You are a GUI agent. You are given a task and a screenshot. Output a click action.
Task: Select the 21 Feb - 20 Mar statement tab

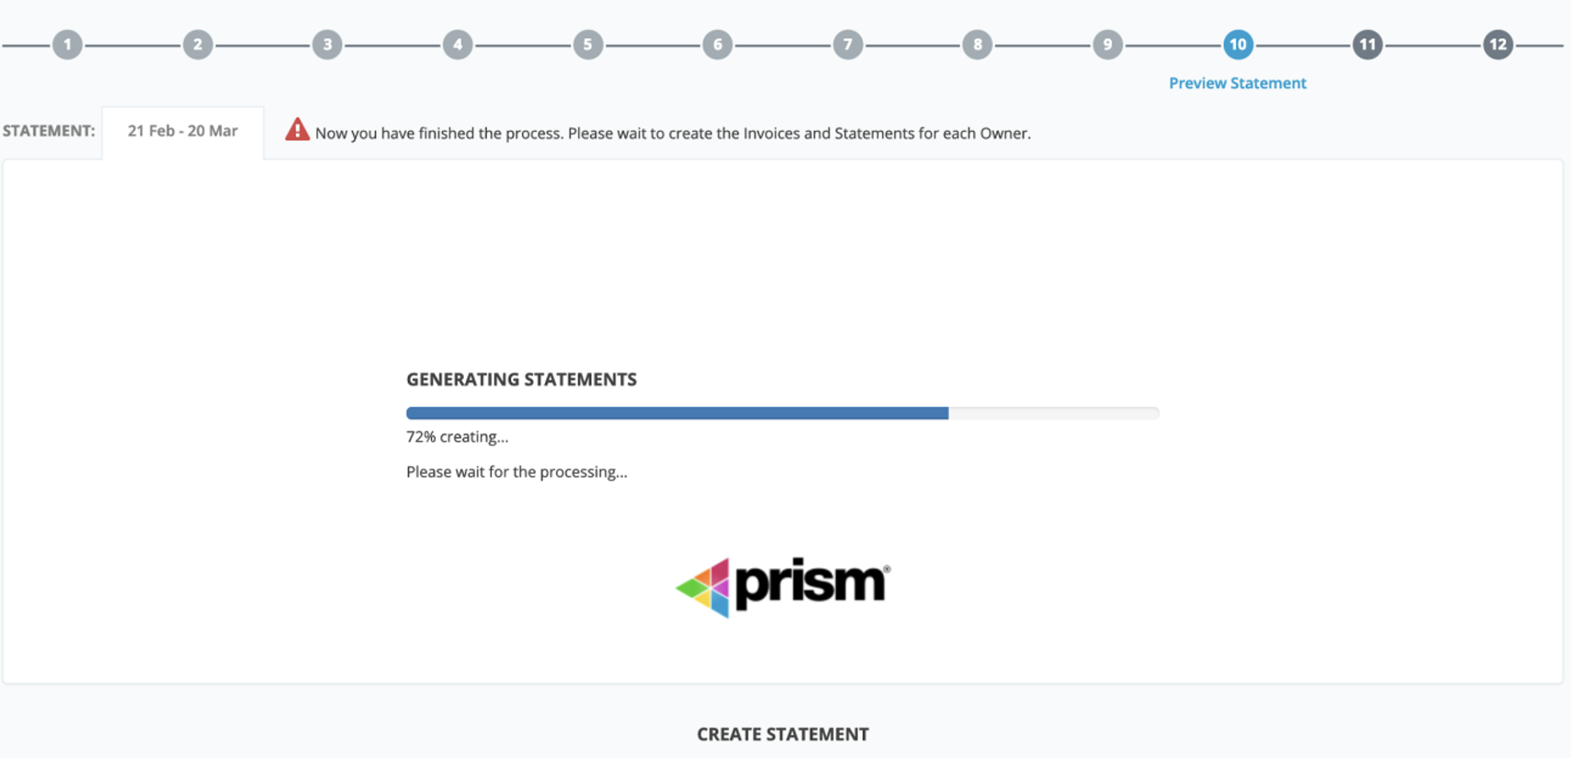[183, 132]
